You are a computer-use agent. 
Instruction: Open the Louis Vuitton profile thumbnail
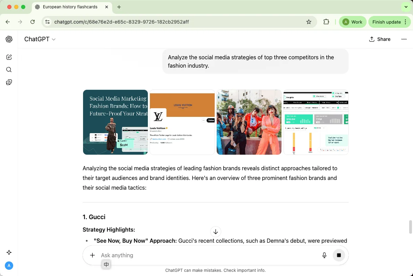(182, 122)
